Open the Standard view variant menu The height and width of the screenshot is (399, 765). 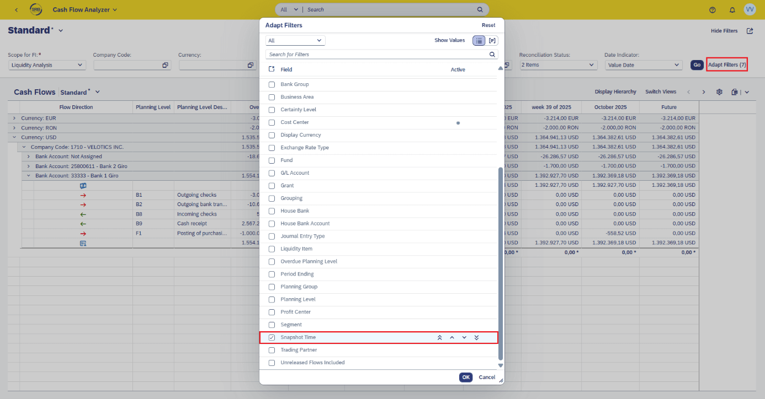[61, 31]
